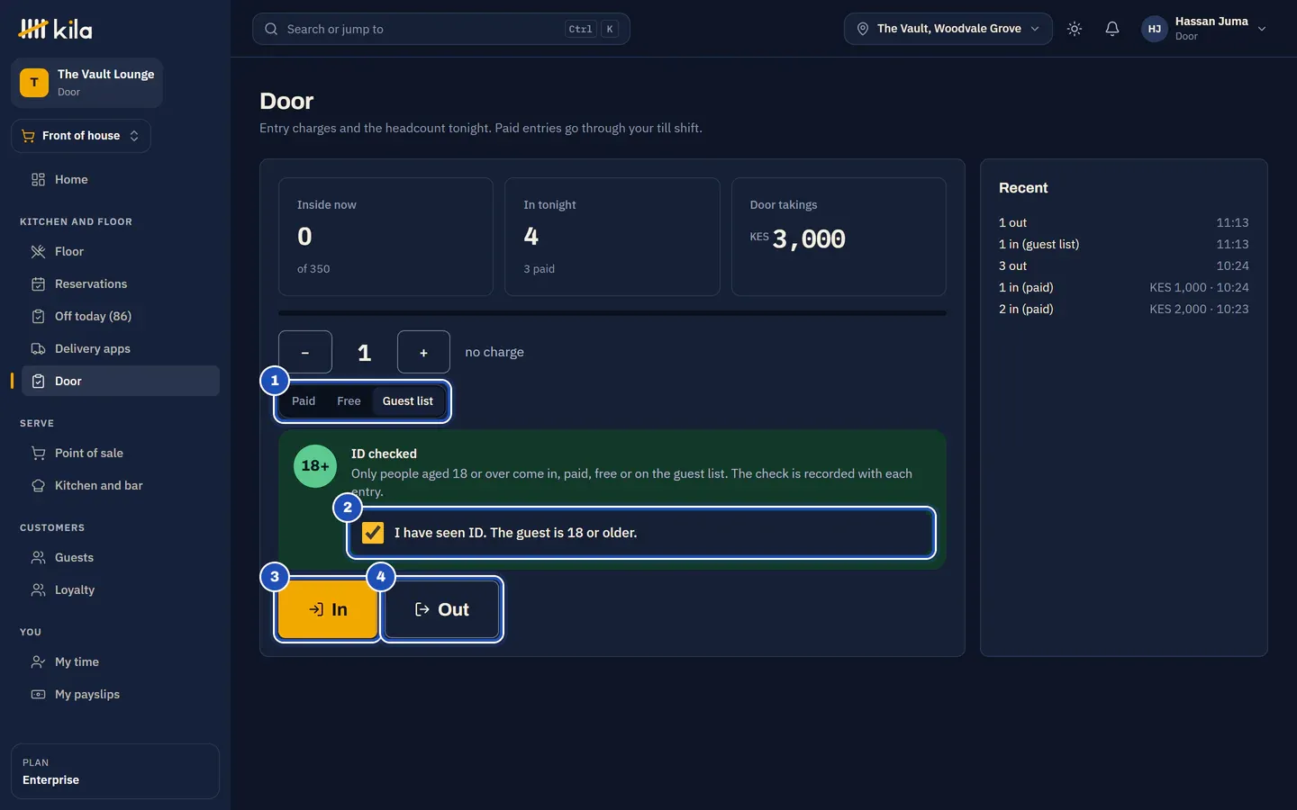The width and height of the screenshot is (1297, 810).
Task: Open the Front of house switcher
Action: (81, 136)
